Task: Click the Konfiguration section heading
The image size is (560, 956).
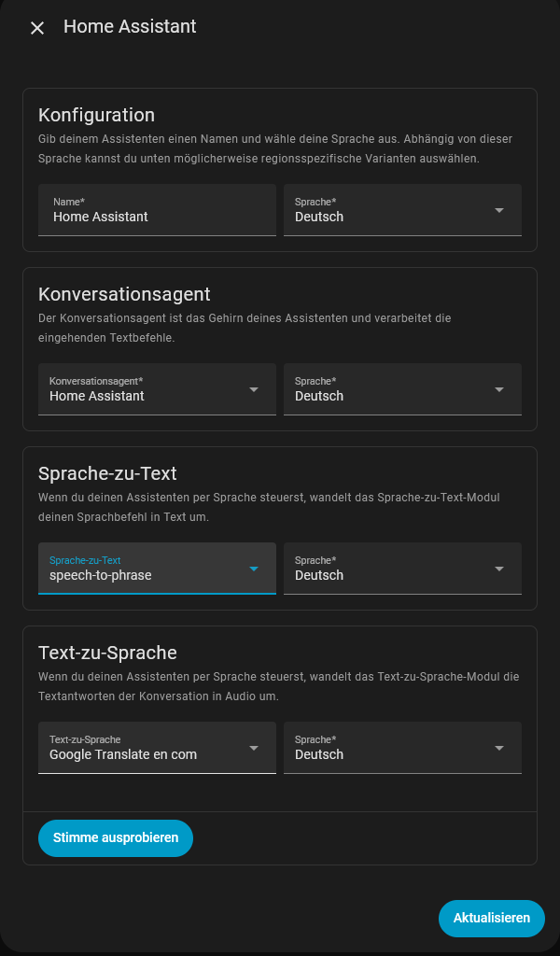Action: tap(96, 115)
